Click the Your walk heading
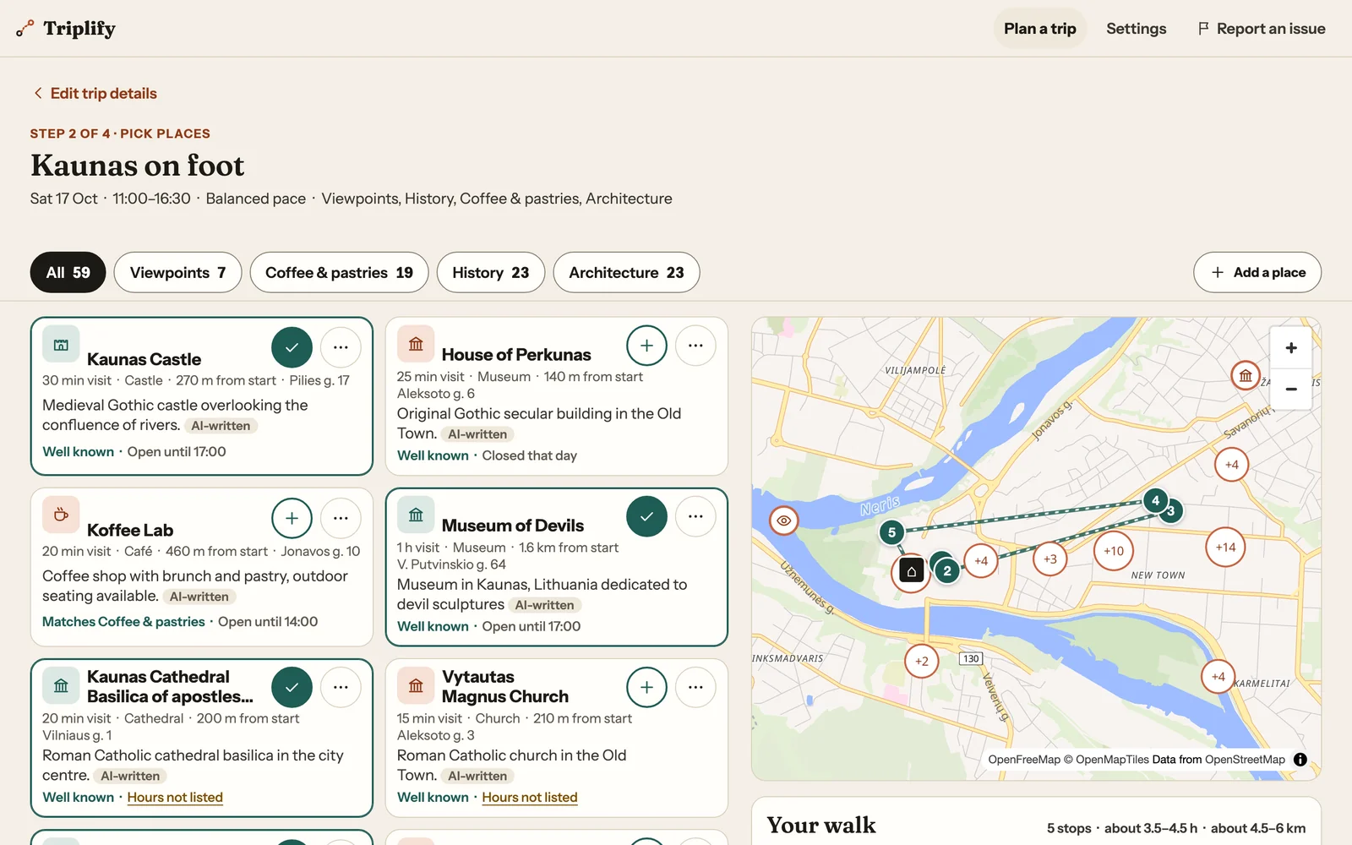 point(821,826)
